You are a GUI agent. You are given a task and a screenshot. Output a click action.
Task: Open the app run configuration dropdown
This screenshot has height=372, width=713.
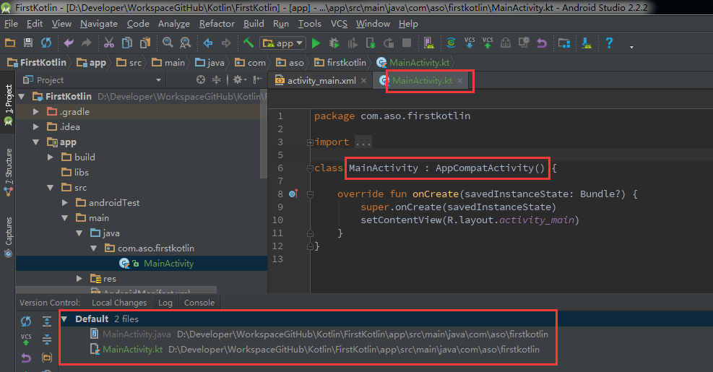click(x=282, y=43)
